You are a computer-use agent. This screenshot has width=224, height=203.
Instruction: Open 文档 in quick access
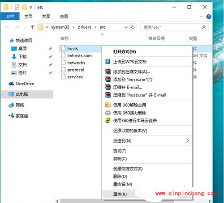pyautogui.click(x=19, y=65)
